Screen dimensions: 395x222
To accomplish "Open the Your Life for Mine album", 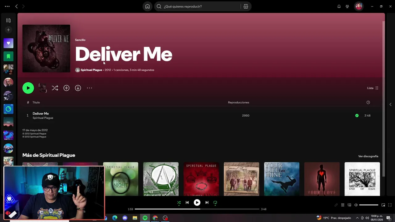I will click(x=282, y=179).
